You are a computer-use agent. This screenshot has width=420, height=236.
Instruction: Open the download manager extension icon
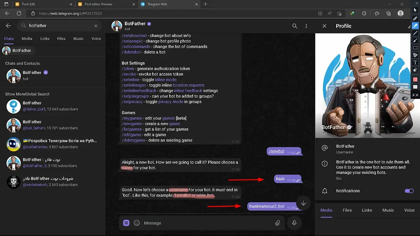coord(352,13)
